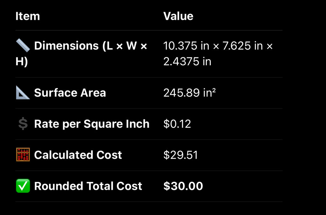Select the 245.89 in² value
326x215 pixels.
click(189, 93)
